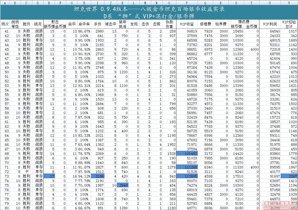Click the title banner 坦克世界 0.9.4版本
The height and width of the screenshot is (210, 298).
(149, 9)
